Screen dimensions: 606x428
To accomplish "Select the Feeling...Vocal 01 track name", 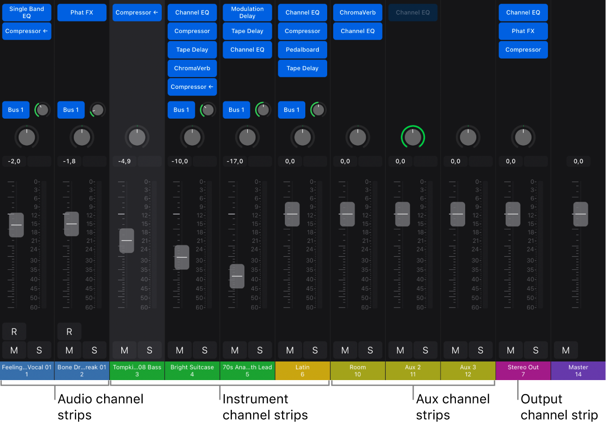I will (x=27, y=371).
